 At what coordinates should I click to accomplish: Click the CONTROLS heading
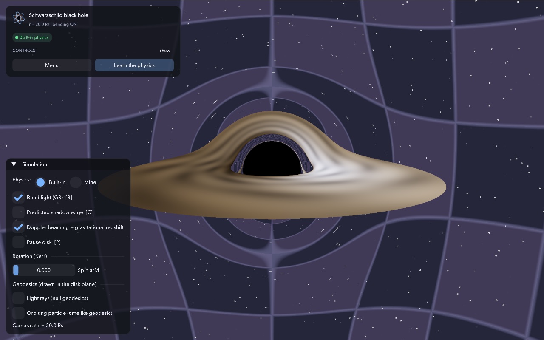tap(24, 51)
